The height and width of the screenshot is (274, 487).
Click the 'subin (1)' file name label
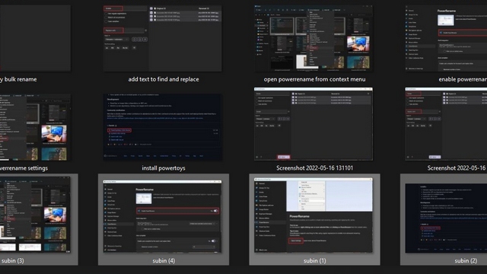314,260
